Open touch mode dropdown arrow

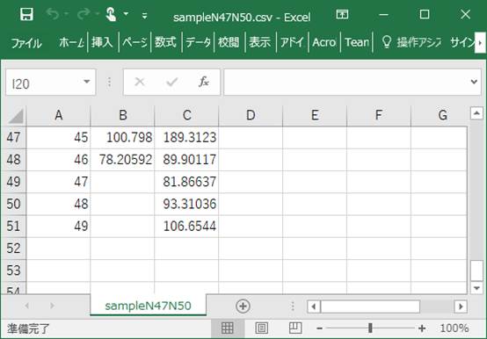coord(126,14)
